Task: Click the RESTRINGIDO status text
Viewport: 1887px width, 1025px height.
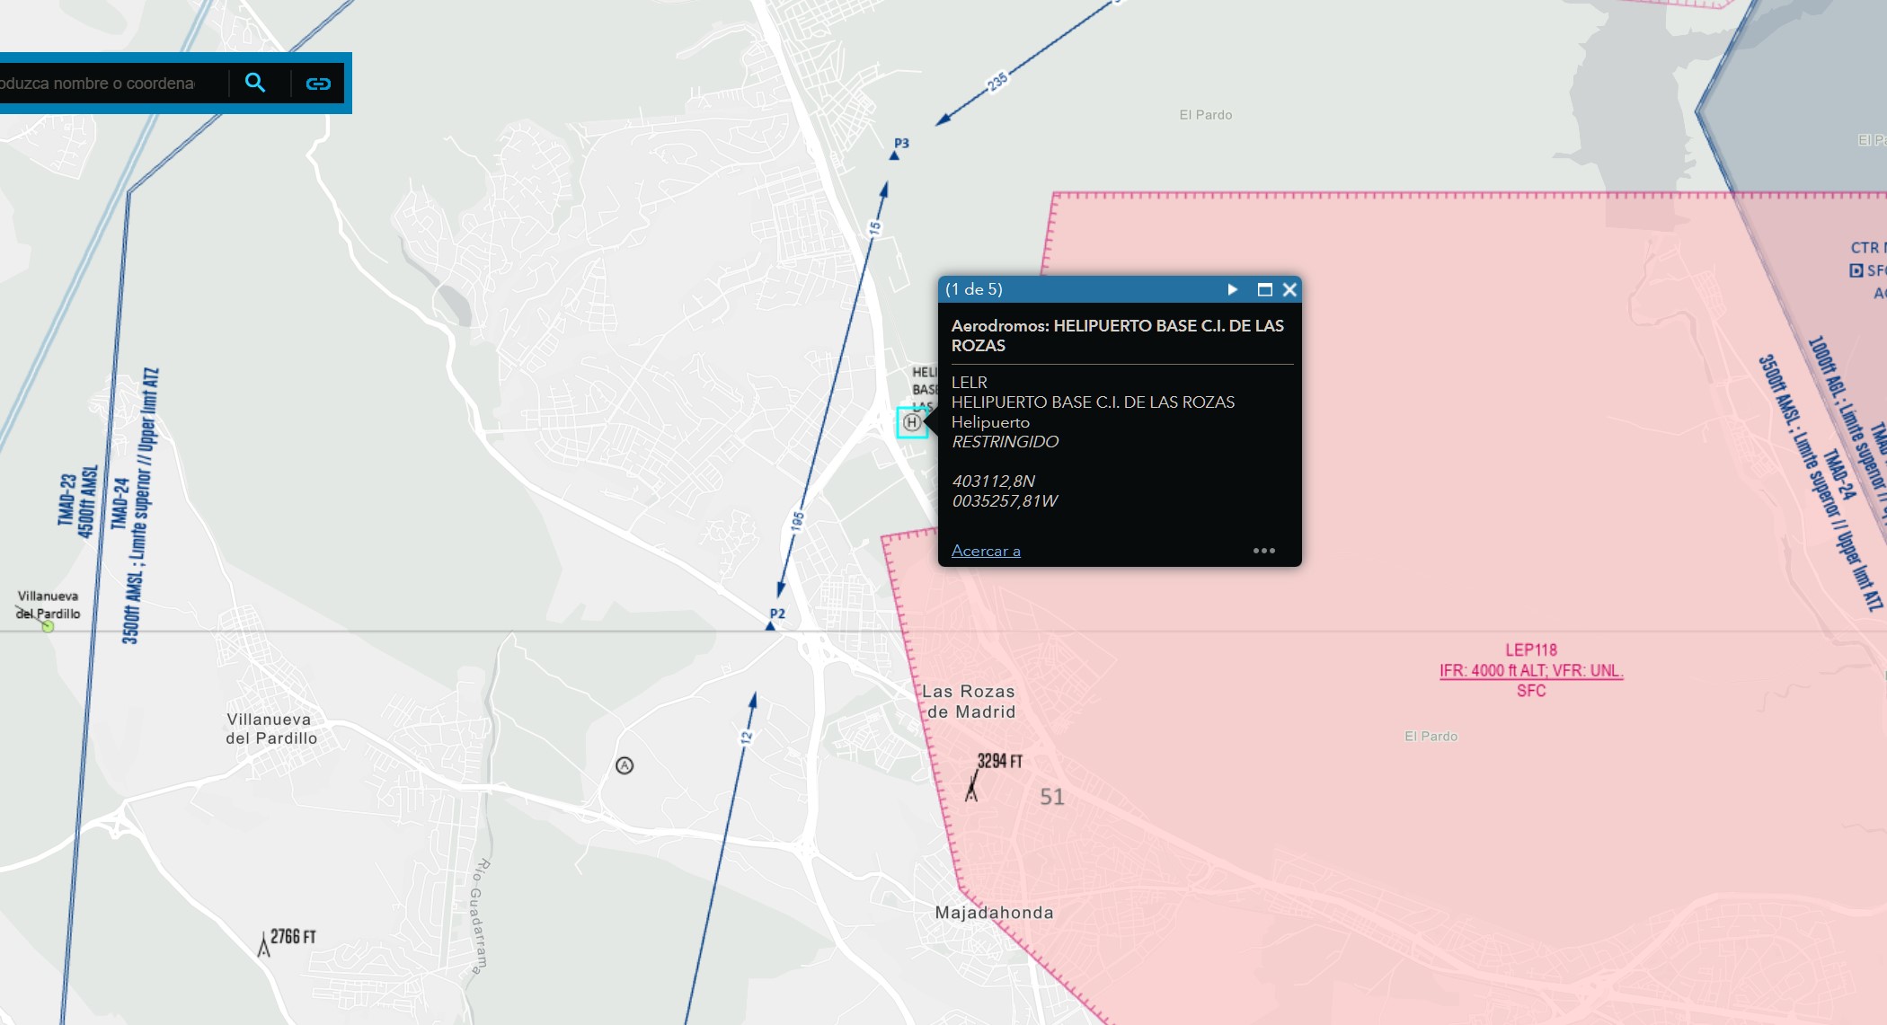Action: (1005, 441)
